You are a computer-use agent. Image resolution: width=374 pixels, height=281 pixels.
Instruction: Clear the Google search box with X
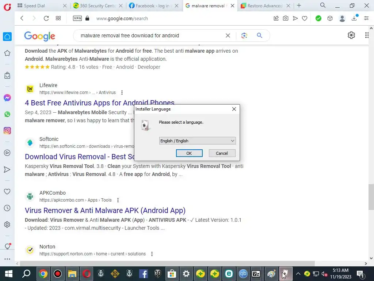click(x=228, y=35)
